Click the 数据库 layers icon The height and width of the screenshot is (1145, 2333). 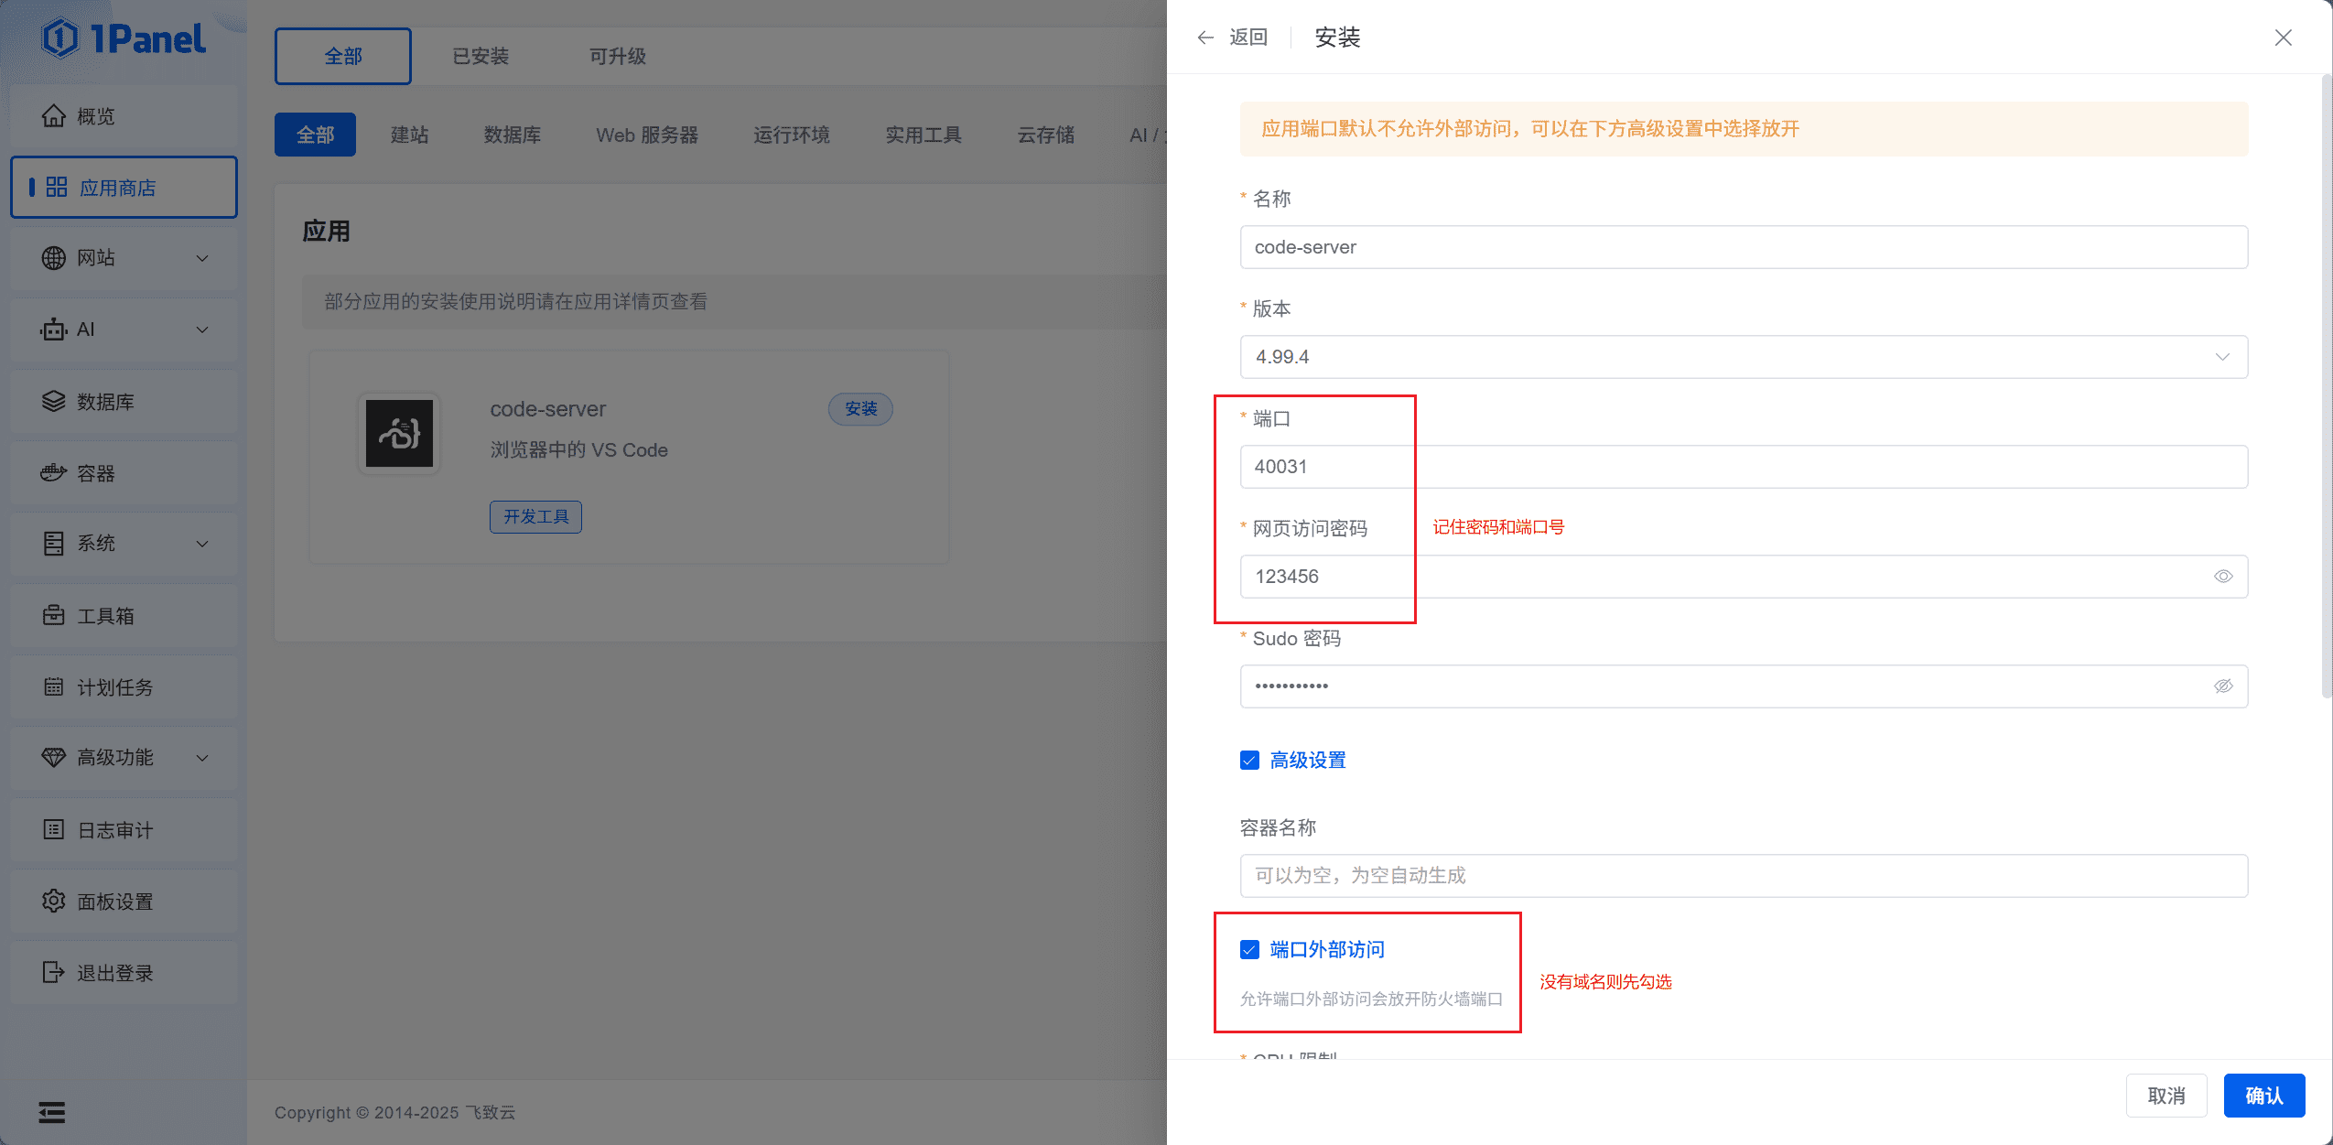(x=54, y=402)
